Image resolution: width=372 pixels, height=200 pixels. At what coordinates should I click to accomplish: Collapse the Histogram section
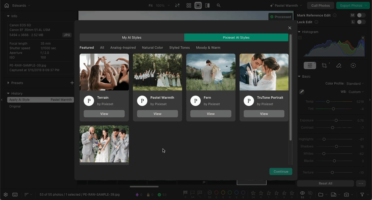[299, 32]
